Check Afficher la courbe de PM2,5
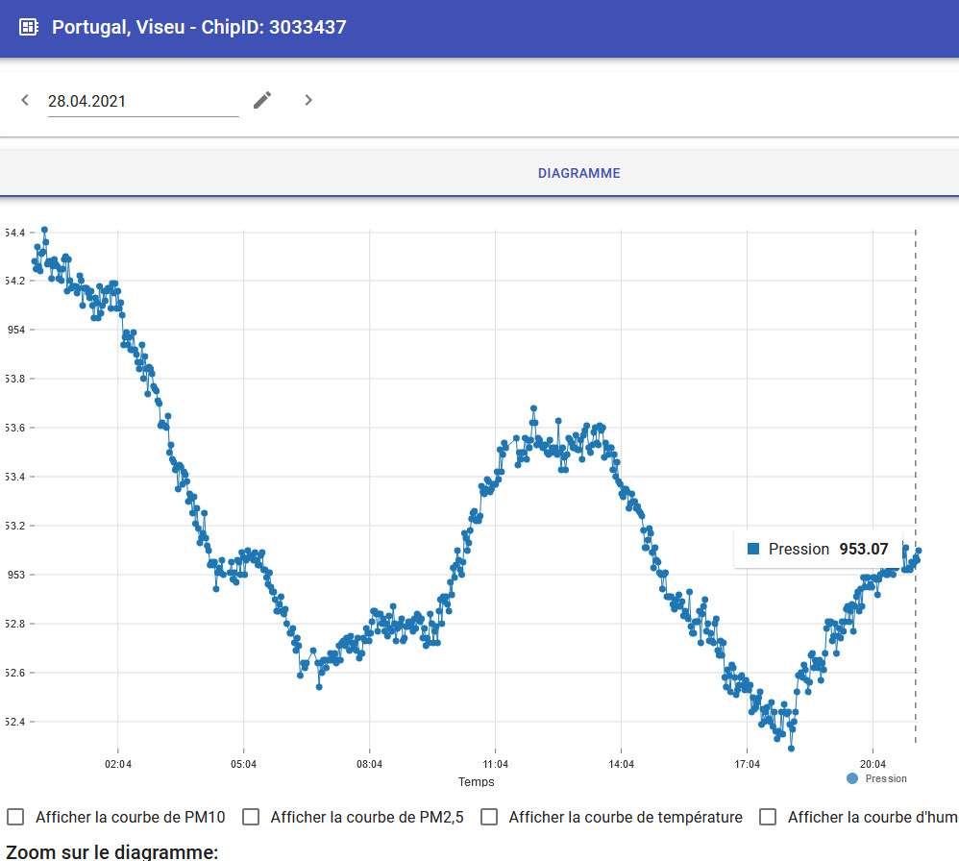Viewport: 959px width, 861px height. pyautogui.click(x=251, y=817)
